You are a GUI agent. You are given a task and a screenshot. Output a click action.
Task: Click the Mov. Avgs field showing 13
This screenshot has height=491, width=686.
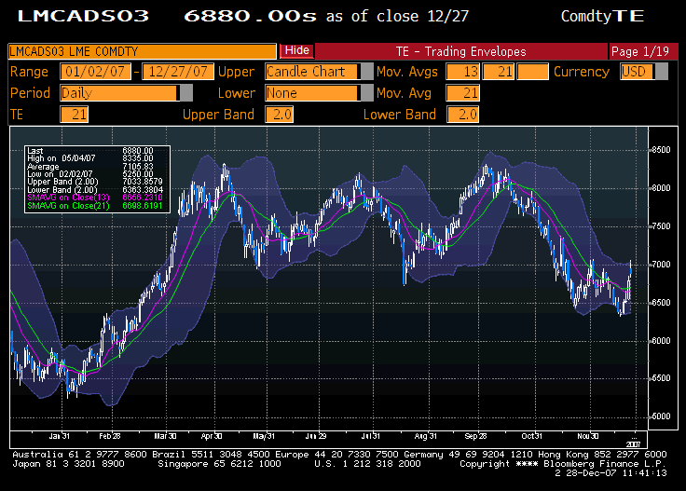tap(461, 72)
